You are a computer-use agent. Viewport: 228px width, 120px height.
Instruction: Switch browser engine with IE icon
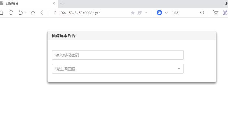(140, 13)
